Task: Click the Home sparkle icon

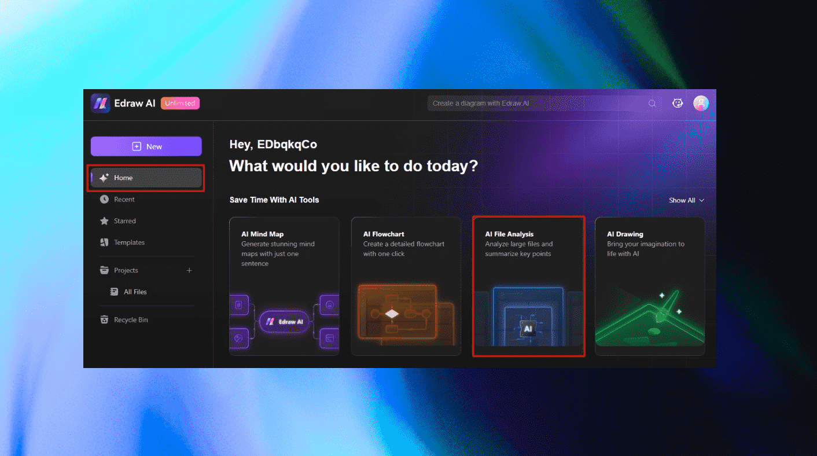Action: 104,178
